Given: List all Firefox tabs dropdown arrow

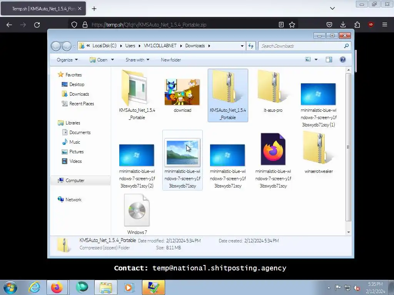Looking at the screenshot, I should 332,8.
